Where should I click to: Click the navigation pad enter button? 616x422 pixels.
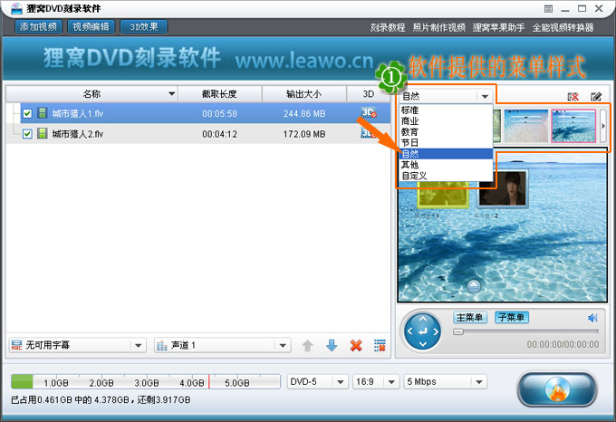tap(423, 331)
